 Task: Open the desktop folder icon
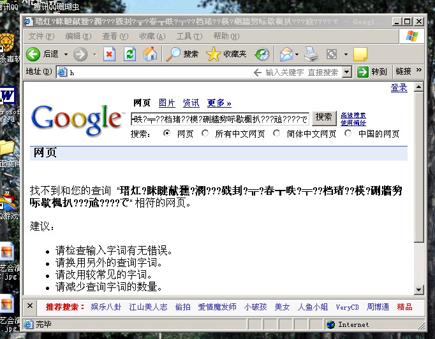[7, 147]
